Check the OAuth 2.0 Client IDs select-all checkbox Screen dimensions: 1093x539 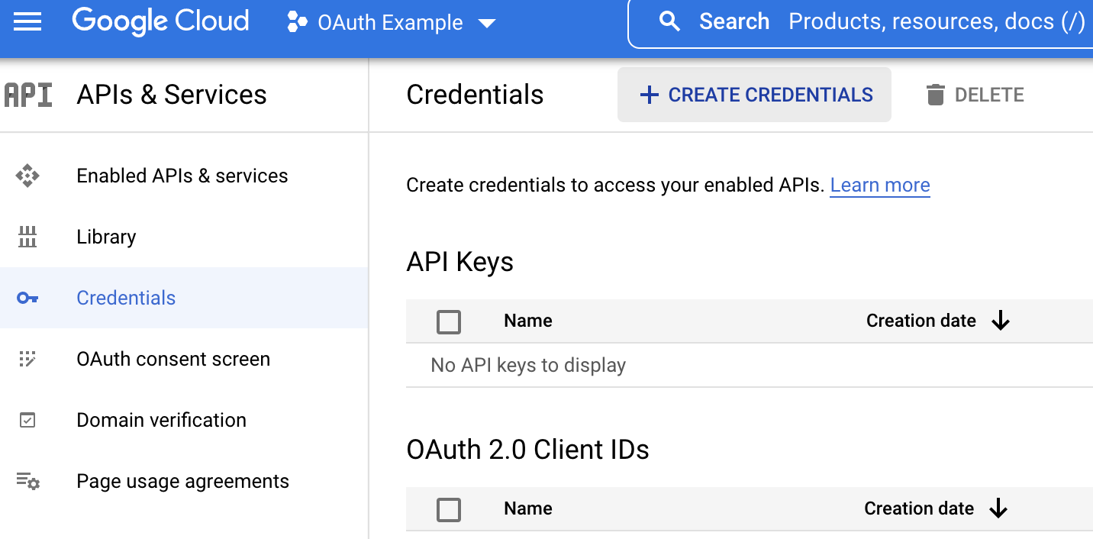(x=448, y=509)
